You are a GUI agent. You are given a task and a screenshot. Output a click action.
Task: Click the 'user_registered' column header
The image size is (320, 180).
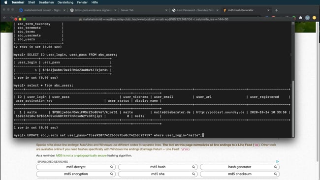pyautogui.click(x=264, y=97)
